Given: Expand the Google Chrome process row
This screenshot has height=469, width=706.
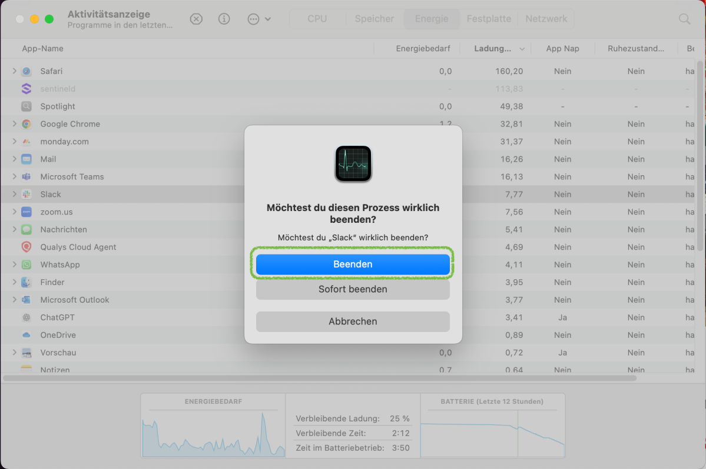Looking at the screenshot, I should [x=14, y=124].
